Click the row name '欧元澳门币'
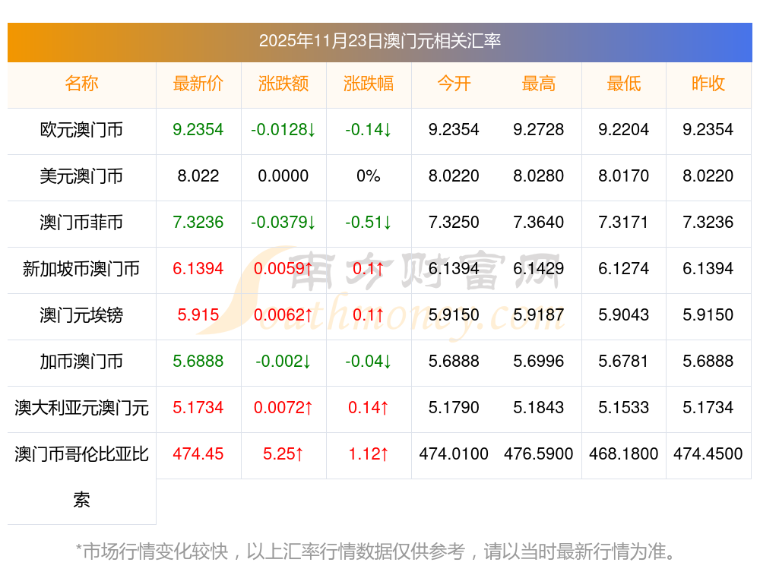Screen dimensions: 760x575 81,130
